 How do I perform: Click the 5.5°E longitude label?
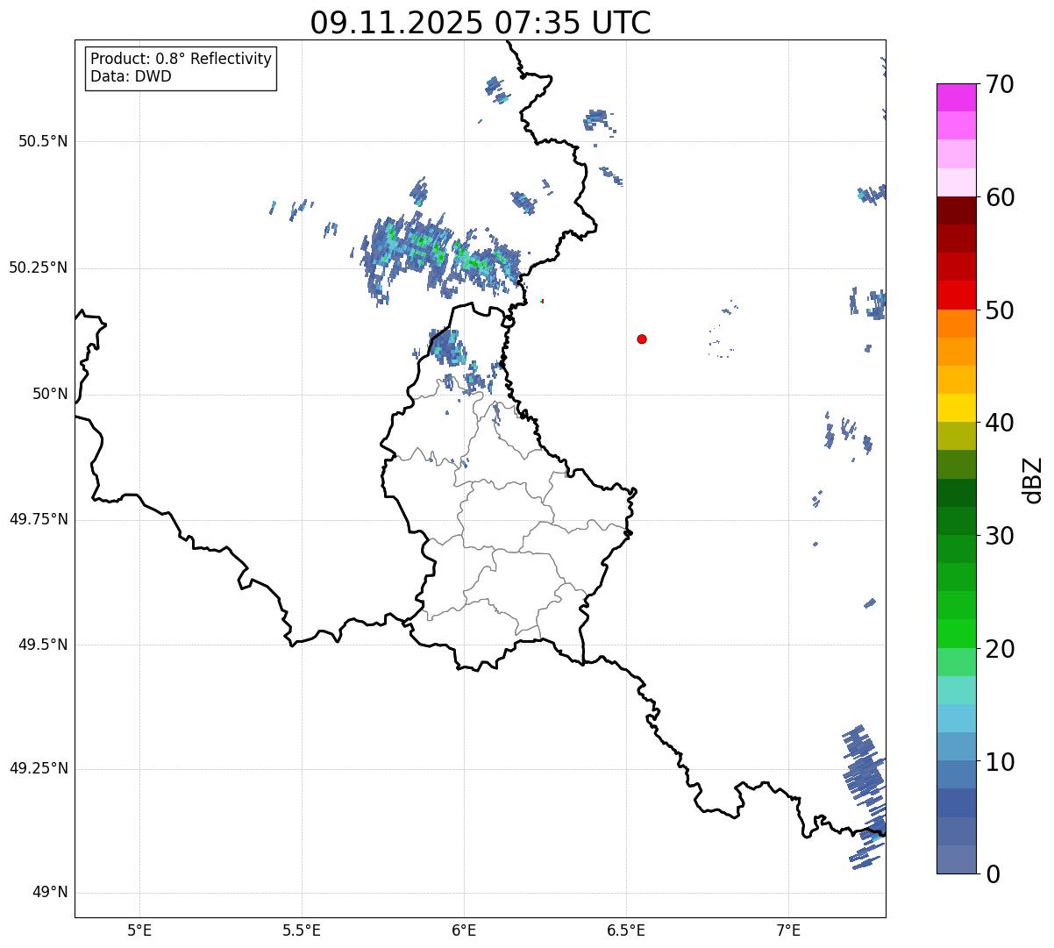(303, 930)
